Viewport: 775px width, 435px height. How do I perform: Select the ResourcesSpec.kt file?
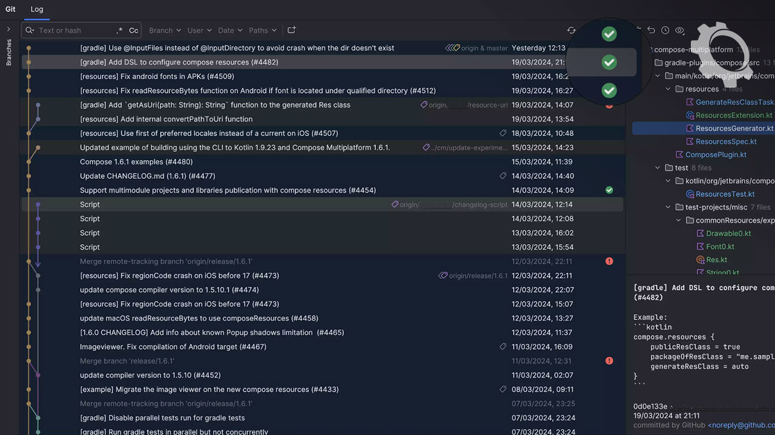[726, 141]
